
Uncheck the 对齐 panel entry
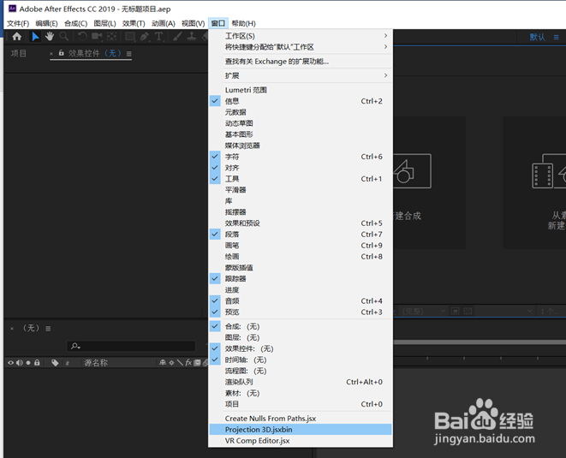tap(300, 168)
